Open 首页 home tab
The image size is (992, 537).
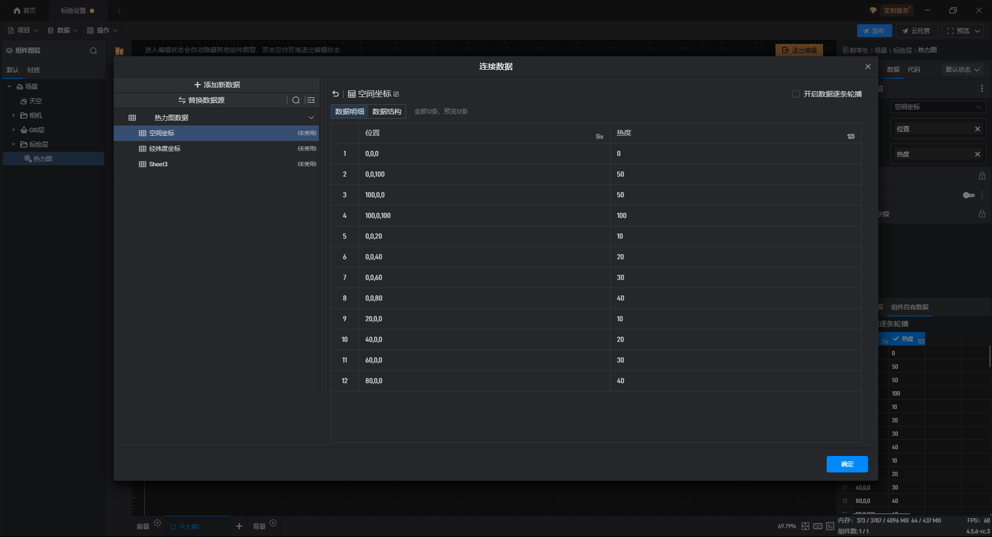[25, 10]
